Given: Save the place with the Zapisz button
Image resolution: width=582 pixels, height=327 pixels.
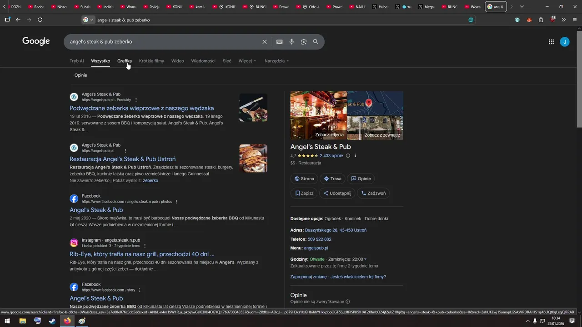Looking at the screenshot, I should tap(304, 193).
